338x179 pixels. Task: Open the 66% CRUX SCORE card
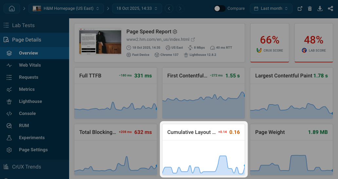click(x=270, y=43)
